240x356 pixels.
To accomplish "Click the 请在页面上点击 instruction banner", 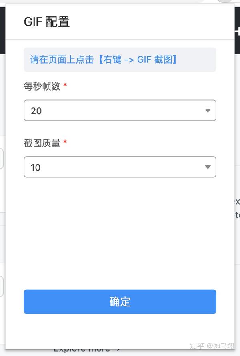I will (x=120, y=59).
